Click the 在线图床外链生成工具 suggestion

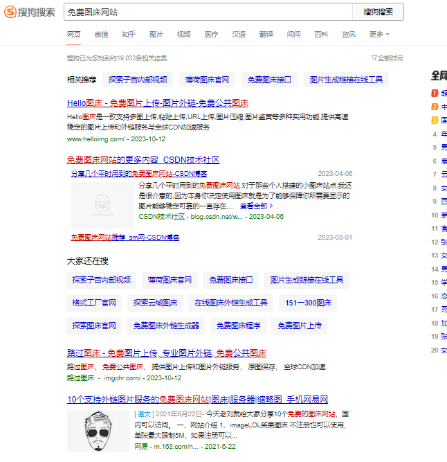(231, 303)
